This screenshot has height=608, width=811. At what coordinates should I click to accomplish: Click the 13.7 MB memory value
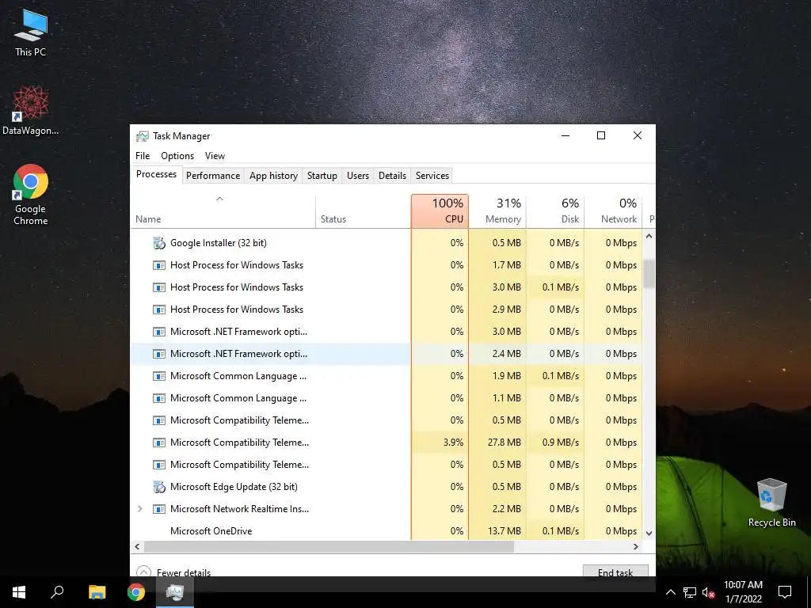497,531
